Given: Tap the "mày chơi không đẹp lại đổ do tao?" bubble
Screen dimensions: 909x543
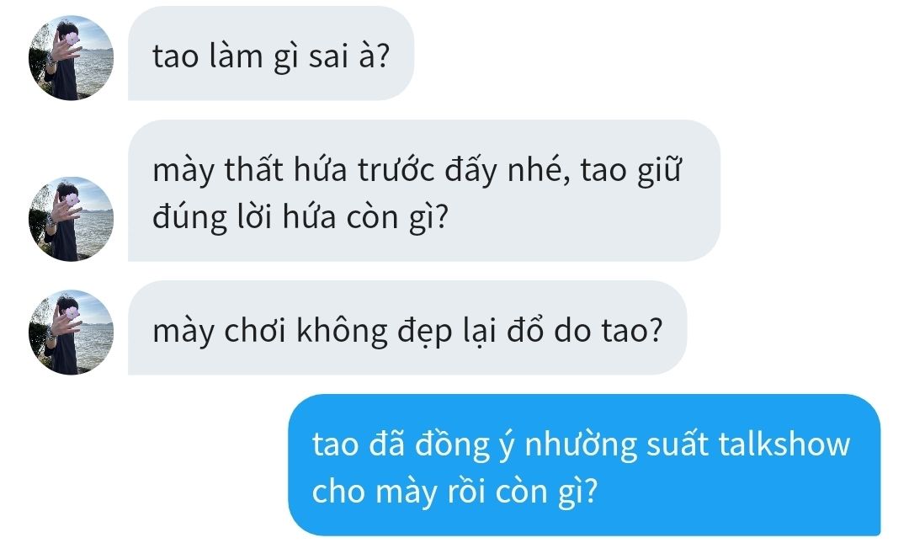Looking at the screenshot, I should click(x=407, y=327).
